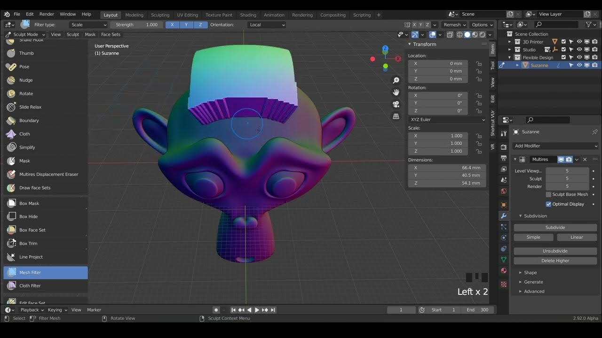
Task: Select the Simplify brush
Action: (46, 147)
